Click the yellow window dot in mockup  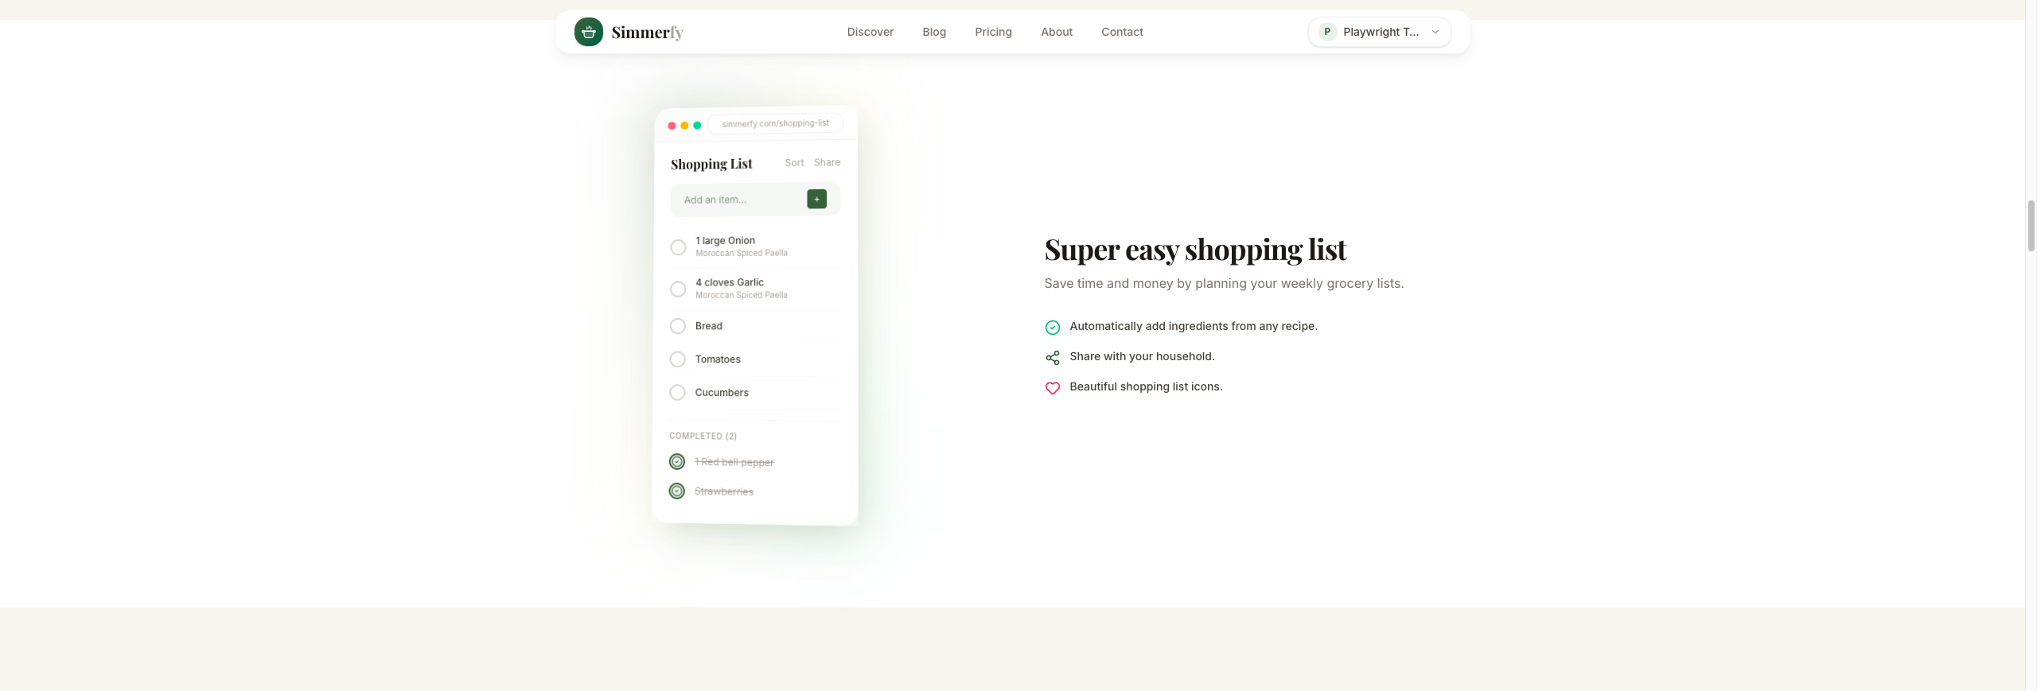(684, 126)
